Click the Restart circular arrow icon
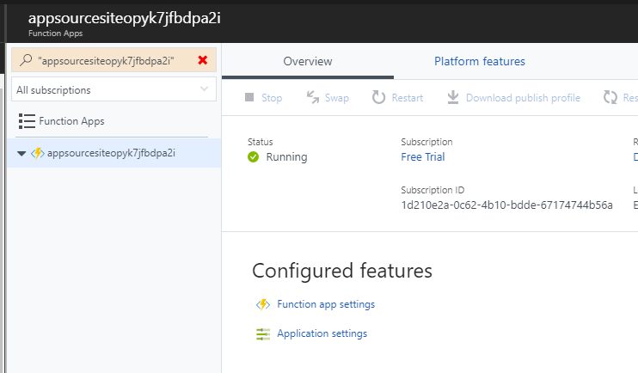Image resolution: width=638 pixels, height=373 pixels. tap(379, 98)
